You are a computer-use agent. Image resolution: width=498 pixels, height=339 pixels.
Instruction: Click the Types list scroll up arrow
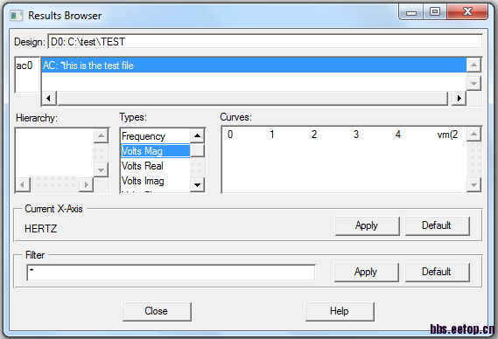tap(197, 136)
